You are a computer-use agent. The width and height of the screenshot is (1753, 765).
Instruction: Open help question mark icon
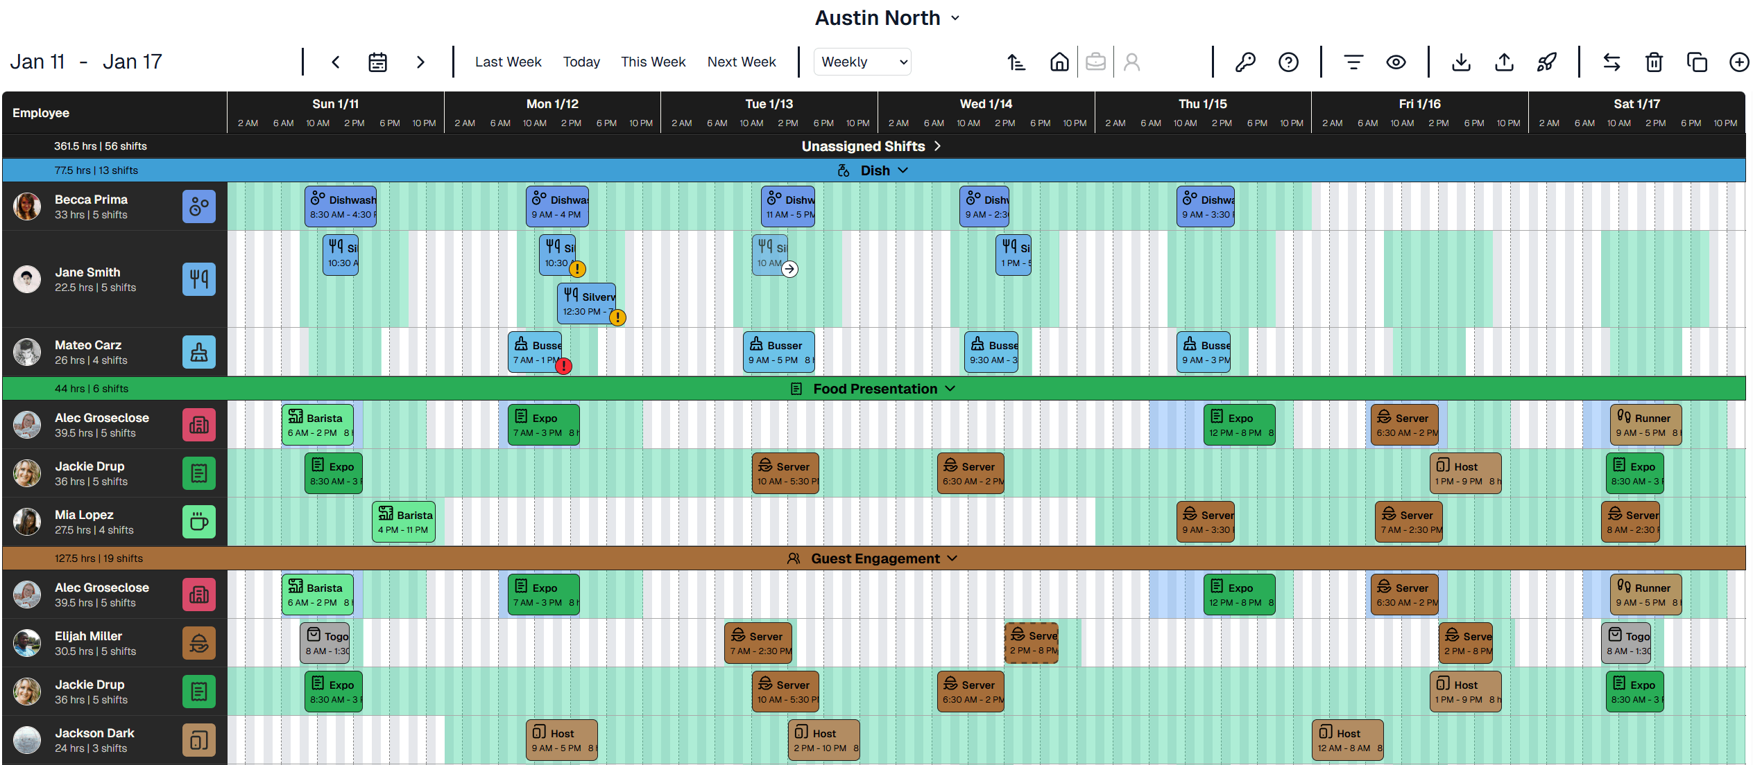[x=1288, y=62]
